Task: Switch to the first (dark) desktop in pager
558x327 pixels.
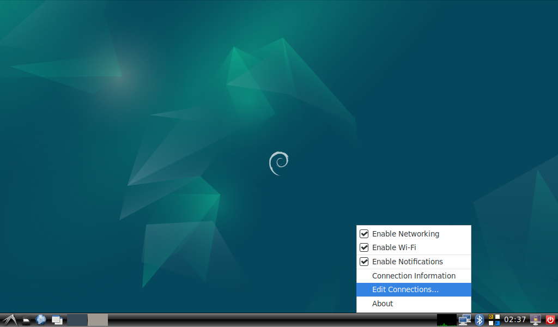Action: (77, 320)
